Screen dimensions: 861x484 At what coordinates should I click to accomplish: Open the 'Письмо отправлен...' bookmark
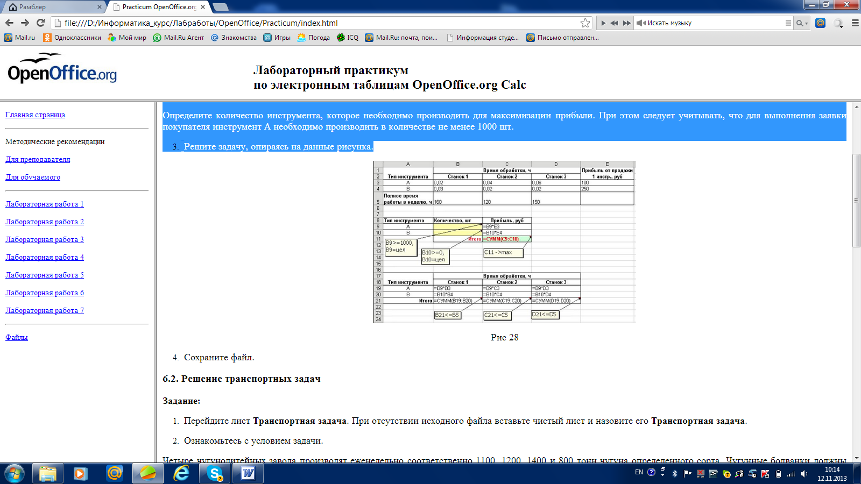click(x=562, y=38)
